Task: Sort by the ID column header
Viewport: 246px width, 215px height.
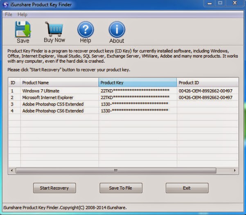Action: (x=14, y=83)
